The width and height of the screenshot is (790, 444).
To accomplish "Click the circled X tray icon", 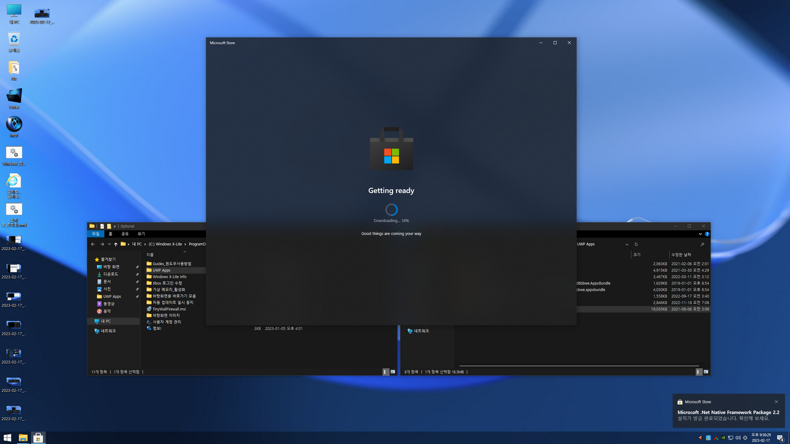I will (x=745, y=438).
